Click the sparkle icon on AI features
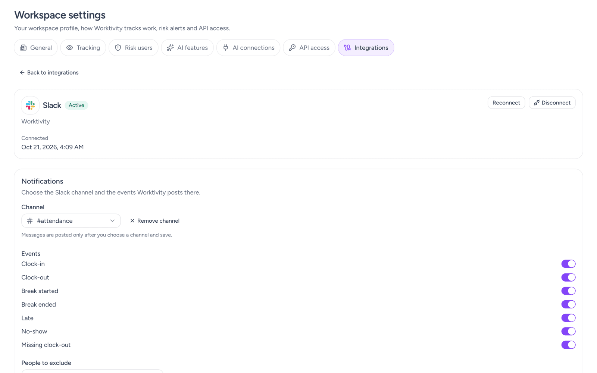 coord(170,48)
